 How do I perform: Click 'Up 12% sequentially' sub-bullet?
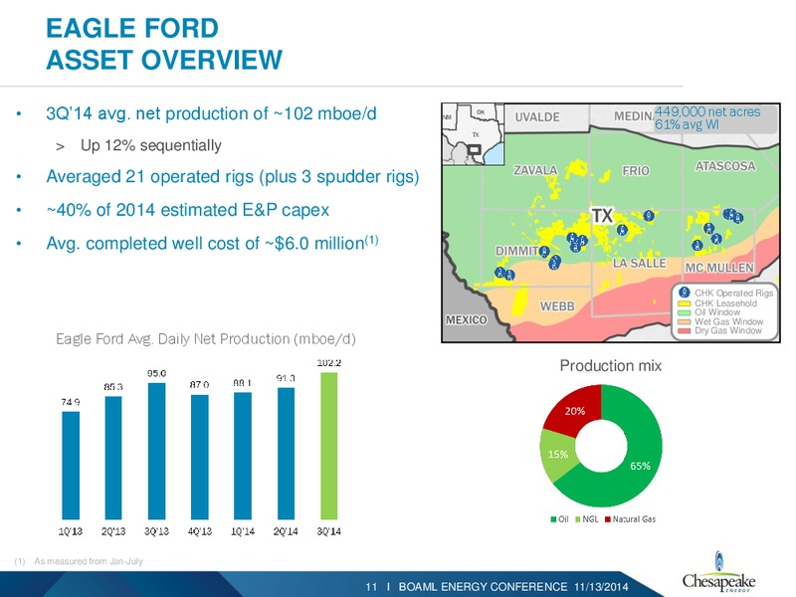pyautogui.click(x=151, y=145)
